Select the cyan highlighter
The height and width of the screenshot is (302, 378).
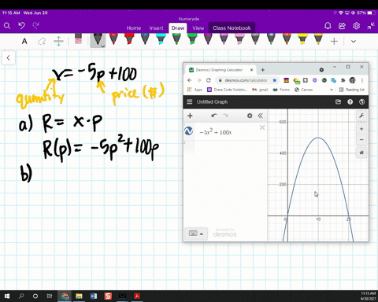coord(161,39)
